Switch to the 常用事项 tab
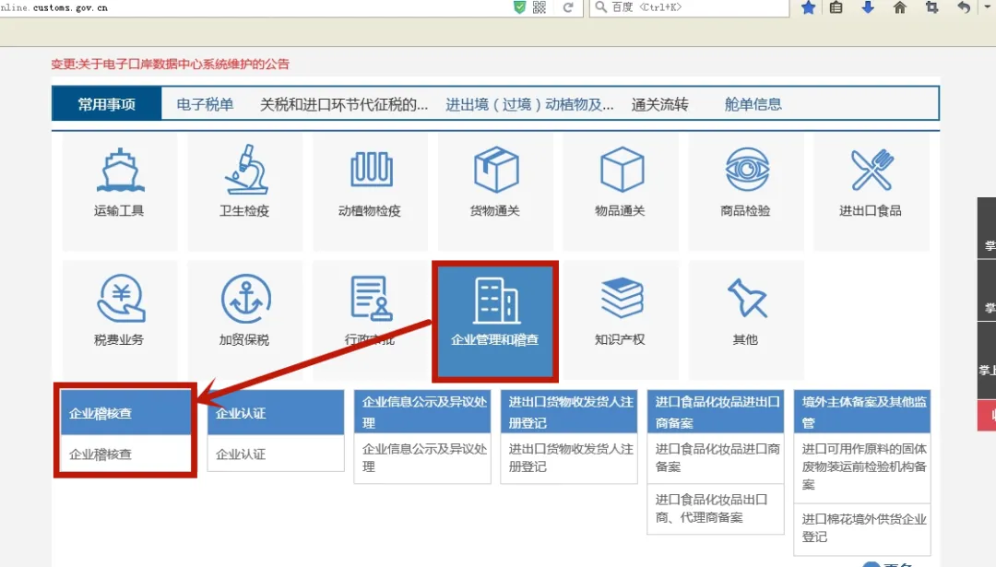 pos(107,104)
